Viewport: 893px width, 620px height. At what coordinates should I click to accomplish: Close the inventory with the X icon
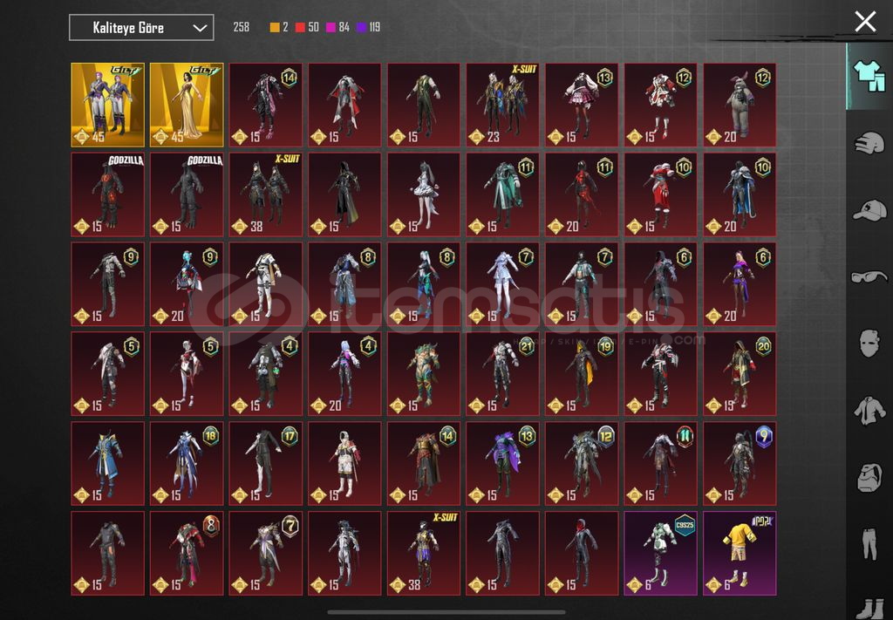point(865,22)
